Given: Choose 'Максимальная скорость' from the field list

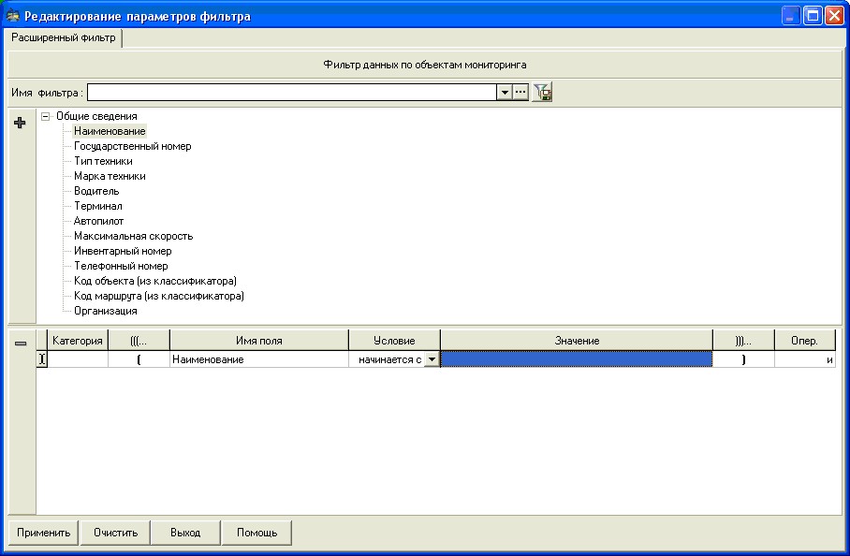Looking at the screenshot, I should (x=133, y=236).
